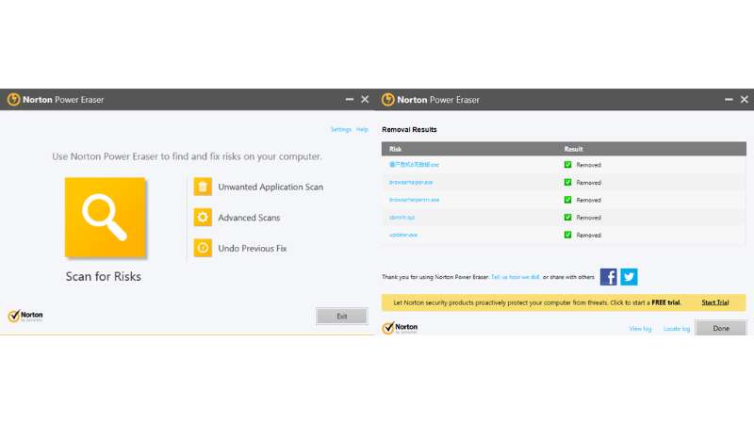
Task: Click 'Tell us how we did' link
Action: click(x=515, y=277)
